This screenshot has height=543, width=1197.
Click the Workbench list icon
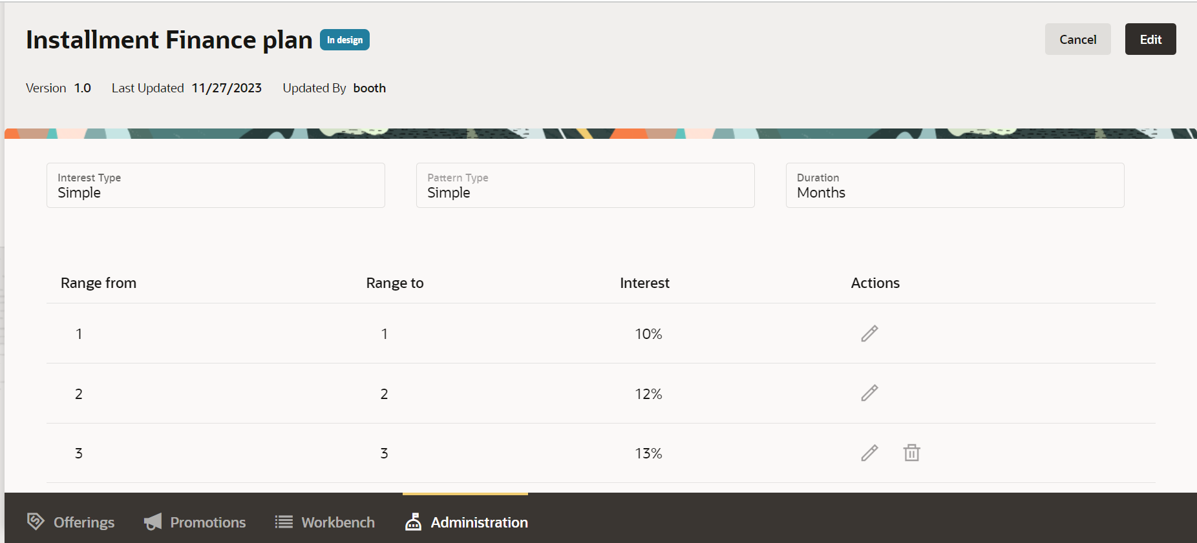[x=284, y=522]
